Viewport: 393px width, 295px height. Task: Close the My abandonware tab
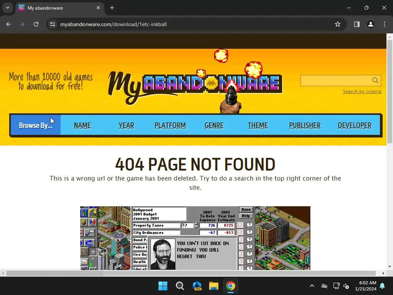click(x=98, y=8)
